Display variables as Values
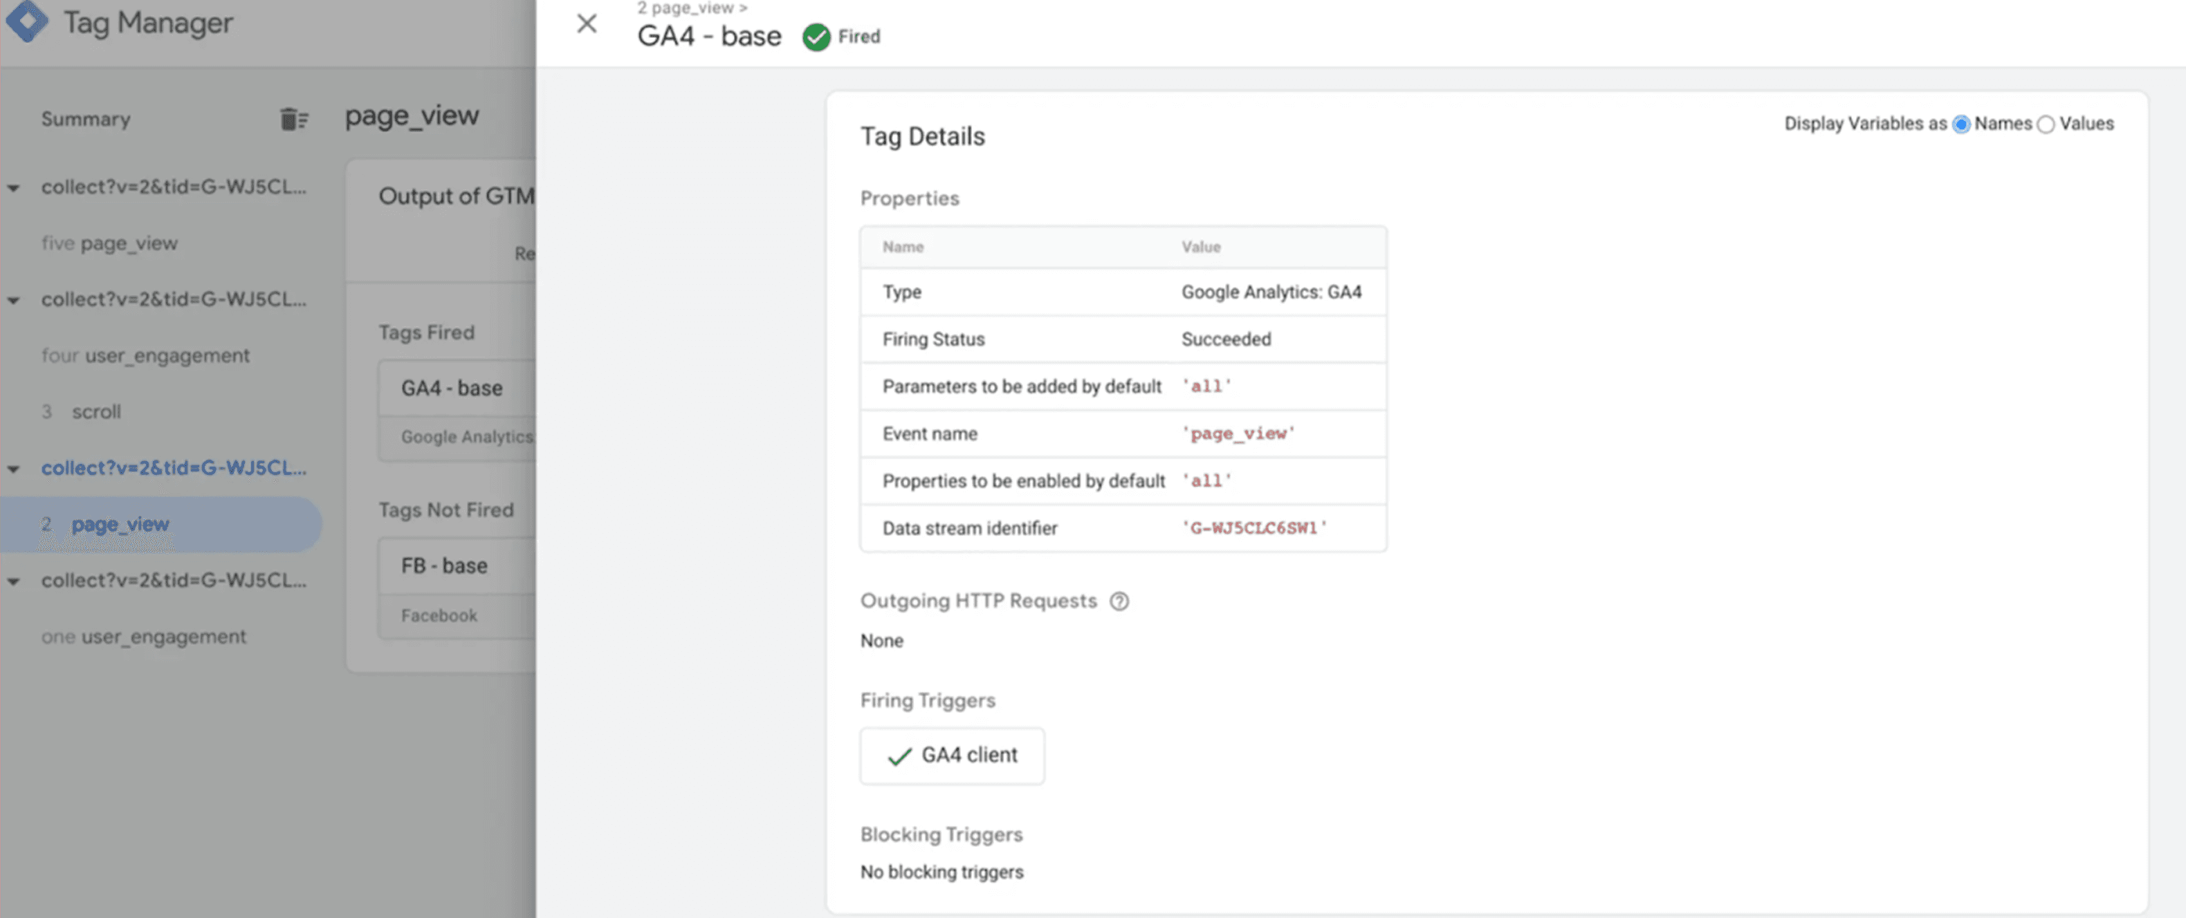Image resolution: width=2186 pixels, height=918 pixels. pyautogui.click(x=2046, y=124)
